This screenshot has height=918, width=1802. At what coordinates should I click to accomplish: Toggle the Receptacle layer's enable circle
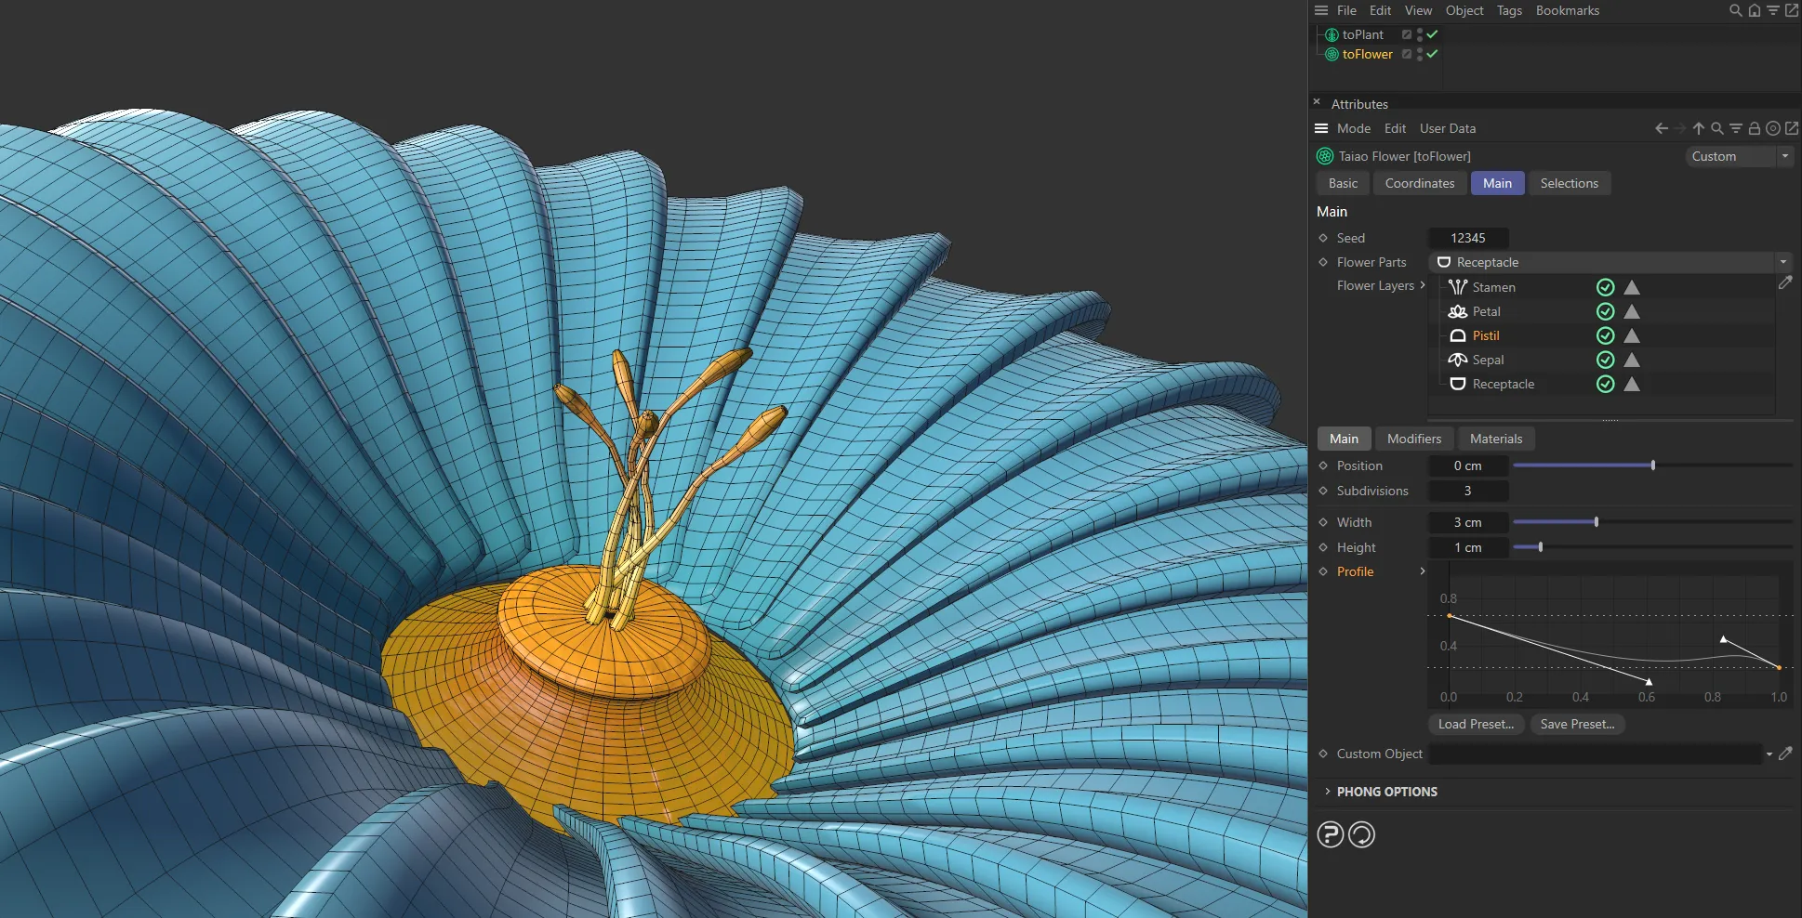1606,384
